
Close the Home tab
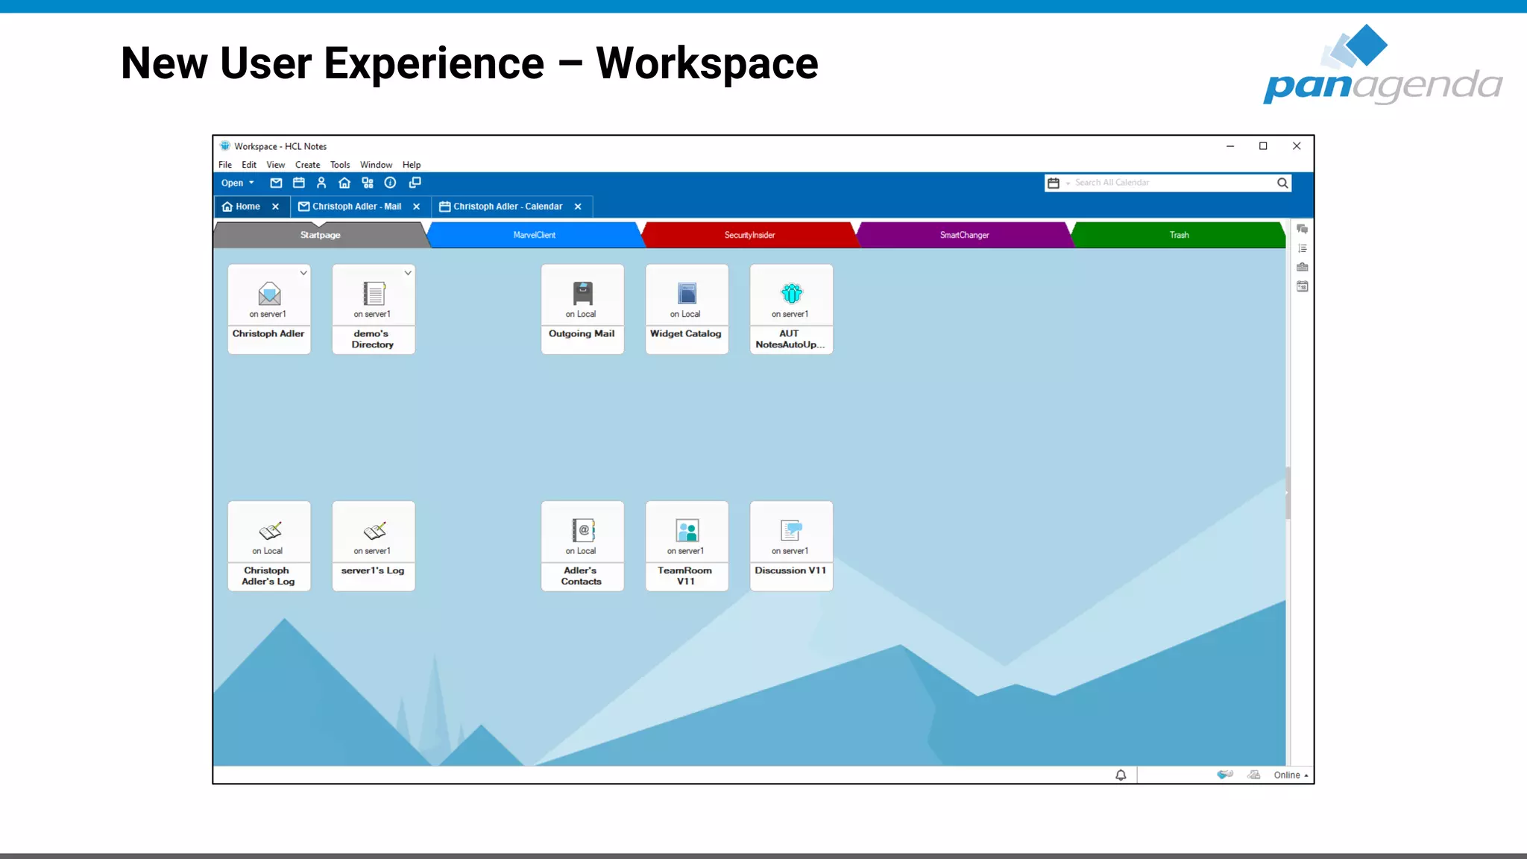(275, 207)
